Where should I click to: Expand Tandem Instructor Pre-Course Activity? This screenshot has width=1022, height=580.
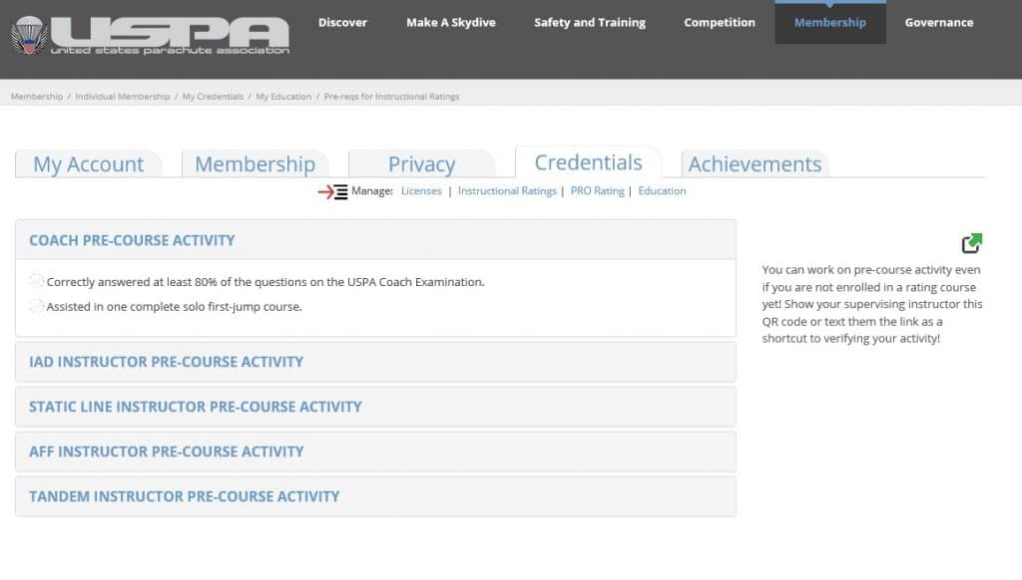coord(375,496)
